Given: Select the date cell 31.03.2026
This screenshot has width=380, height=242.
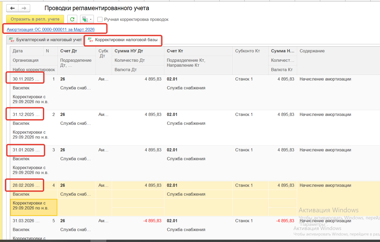Looking at the screenshot, I should [26, 221].
